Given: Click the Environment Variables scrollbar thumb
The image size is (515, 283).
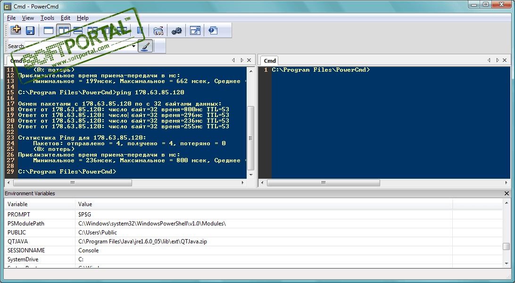Looking at the screenshot, I should [x=506, y=246].
